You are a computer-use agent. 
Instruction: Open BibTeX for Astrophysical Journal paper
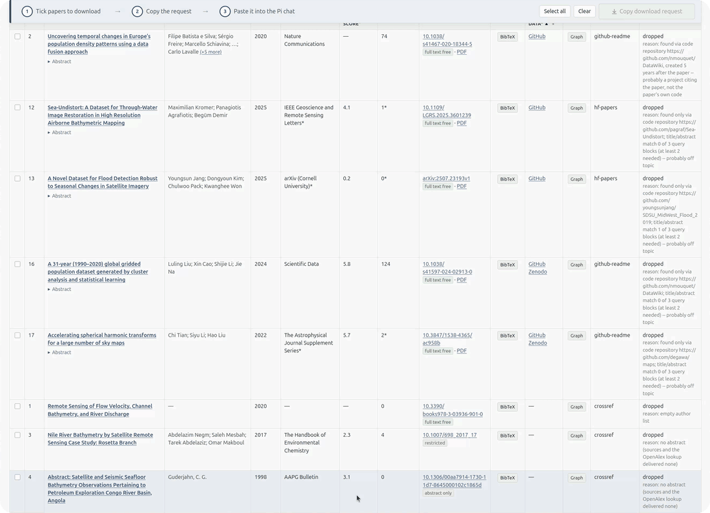(507, 336)
